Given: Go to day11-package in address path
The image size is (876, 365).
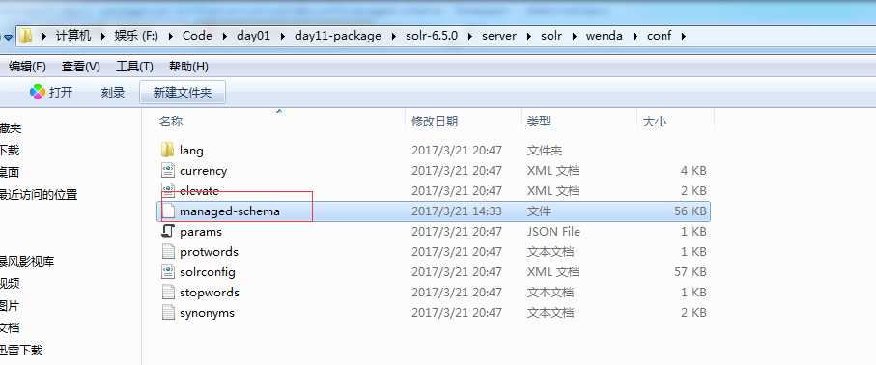Looking at the screenshot, I should 338,36.
